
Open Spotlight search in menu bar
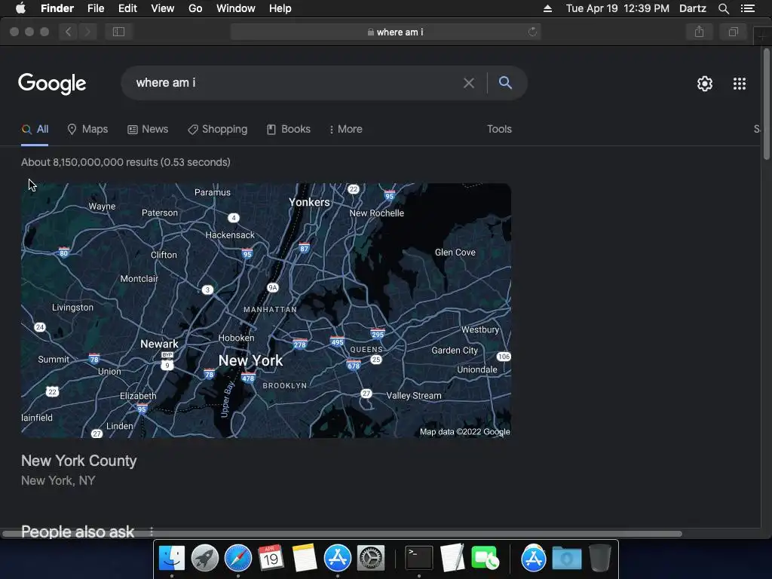coord(723,8)
